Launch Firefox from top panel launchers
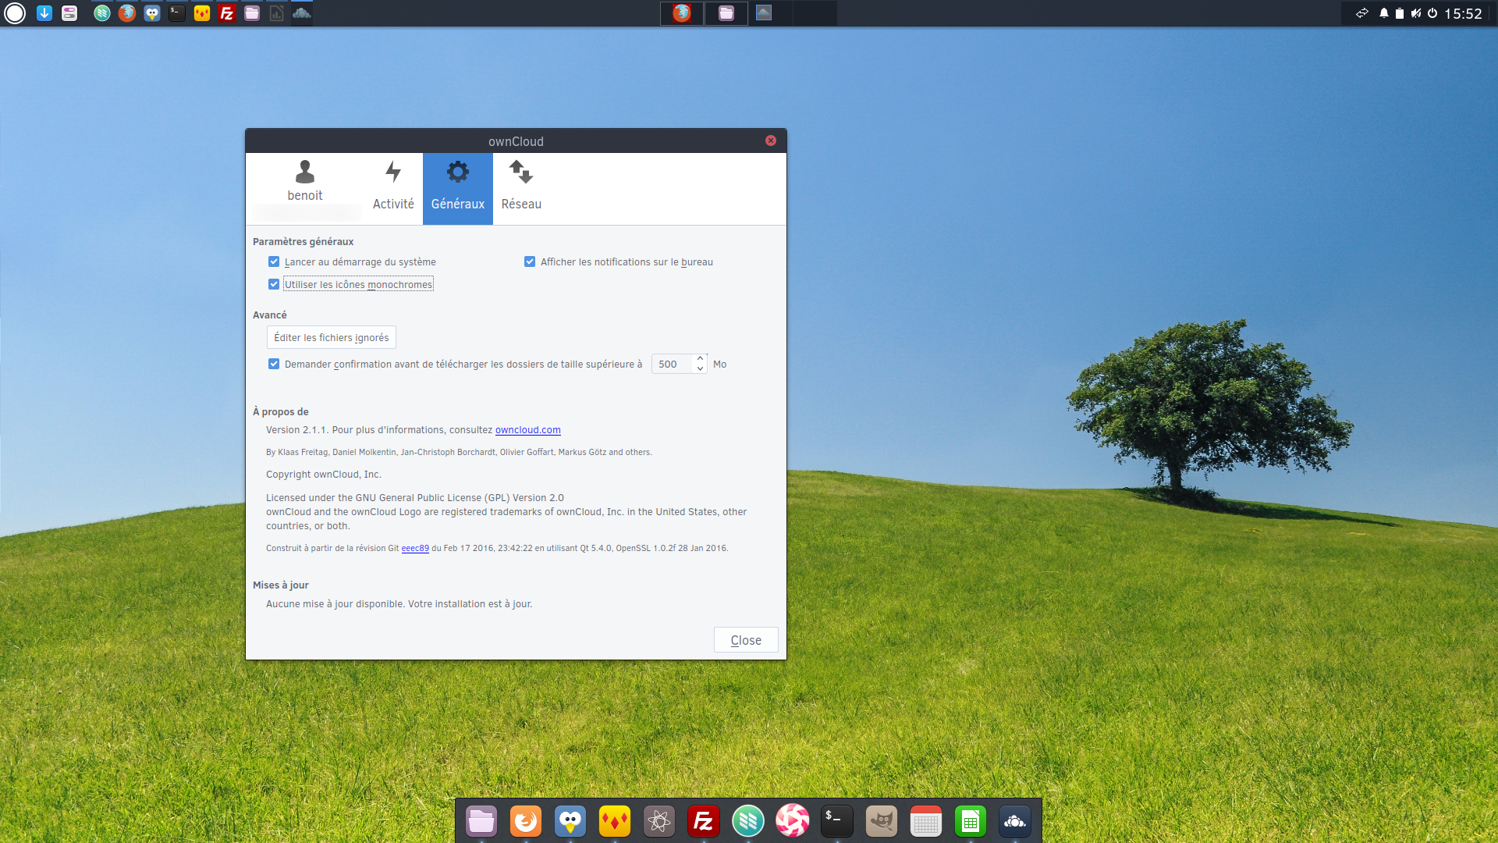This screenshot has height=843, width=1498. point(127,13)
